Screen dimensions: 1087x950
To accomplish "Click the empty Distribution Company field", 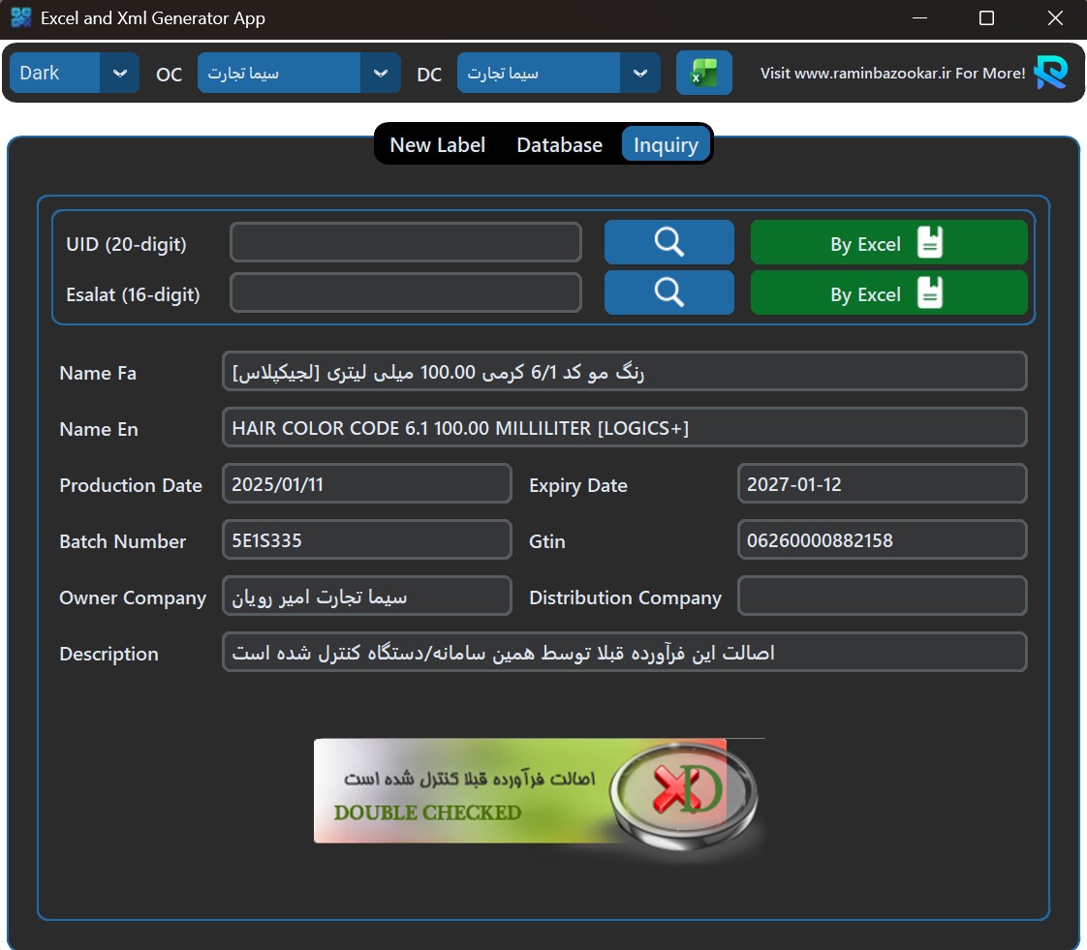I will tap(881, 597).
